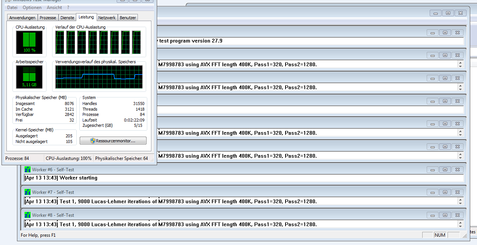Click the Prozesse 84 row under System

(x=113, y=114)
